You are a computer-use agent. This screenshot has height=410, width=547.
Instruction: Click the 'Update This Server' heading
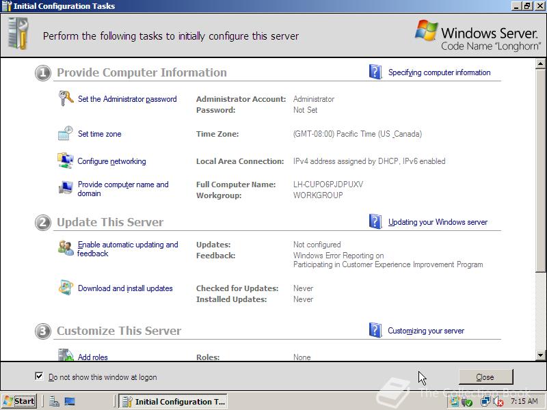[x=110, y=222]
